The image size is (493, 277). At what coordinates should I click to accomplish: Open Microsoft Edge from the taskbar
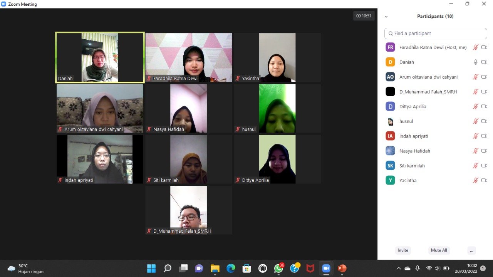point(231,268)
